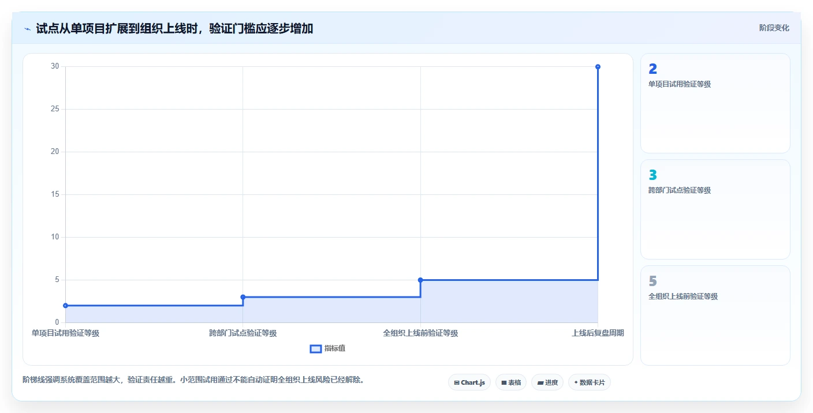Open the 单项目试用验证等级 stat card
The width and height of the screenshot is (813, 413).
coord(715,103)
